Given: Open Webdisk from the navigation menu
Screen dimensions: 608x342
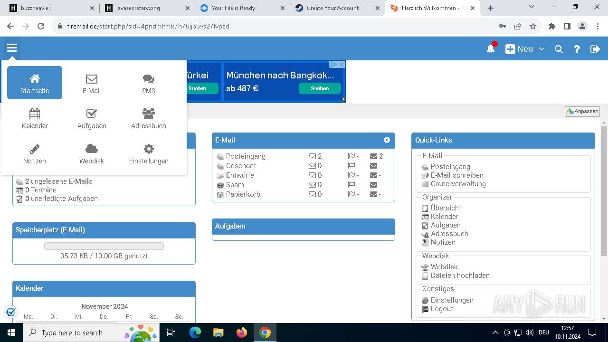Looking at the screenshot, I should (92, 154).
